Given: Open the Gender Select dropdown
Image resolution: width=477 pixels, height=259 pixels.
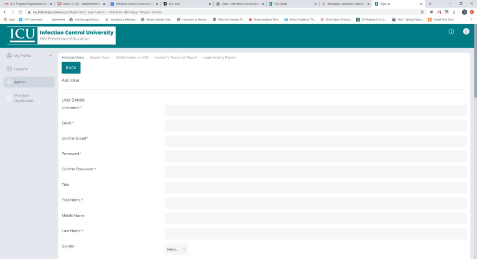Looking at the screenshot, I should (x=176, y=249).
